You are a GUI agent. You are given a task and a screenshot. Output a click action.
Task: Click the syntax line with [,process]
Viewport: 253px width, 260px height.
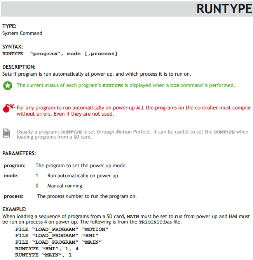click(x=60, y=54)
